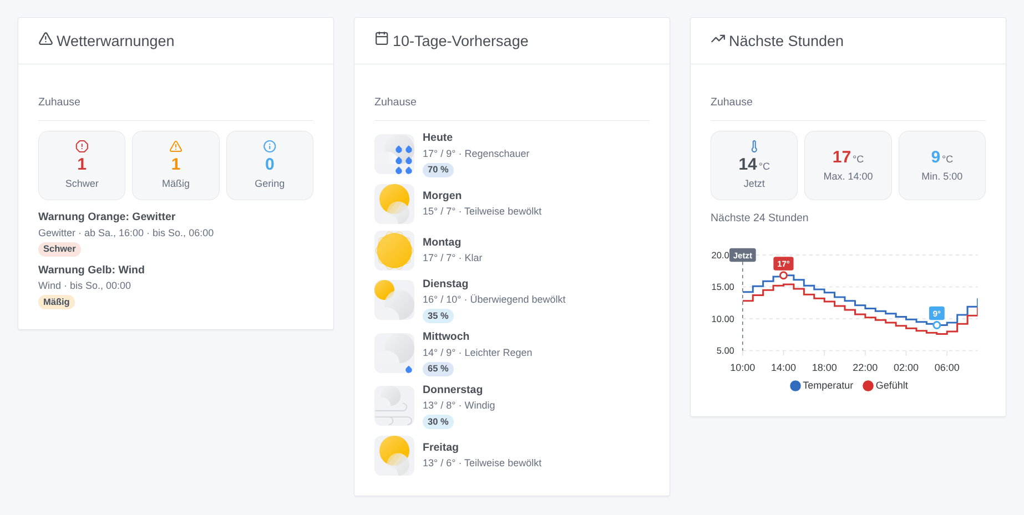Click the 65 % precipitation badge for Mittwoch
The height and width of the screenshot is (515, 1024).
point(438,369)
